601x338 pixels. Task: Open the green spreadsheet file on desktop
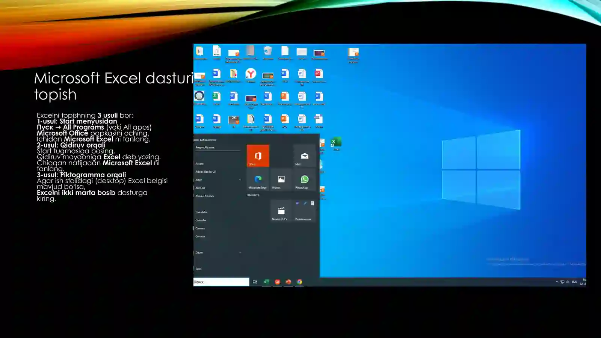click(217, 98)
